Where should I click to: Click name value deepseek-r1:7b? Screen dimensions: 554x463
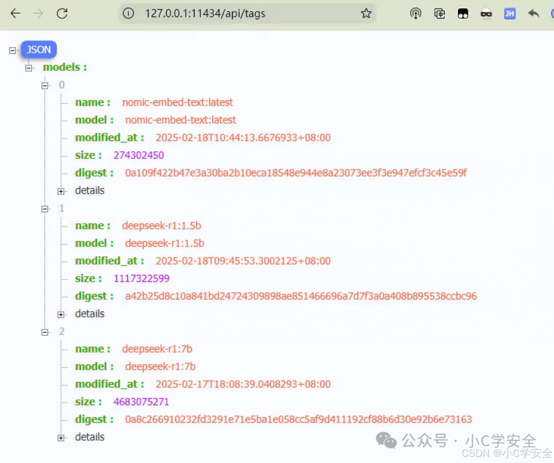tap(157, 349)
